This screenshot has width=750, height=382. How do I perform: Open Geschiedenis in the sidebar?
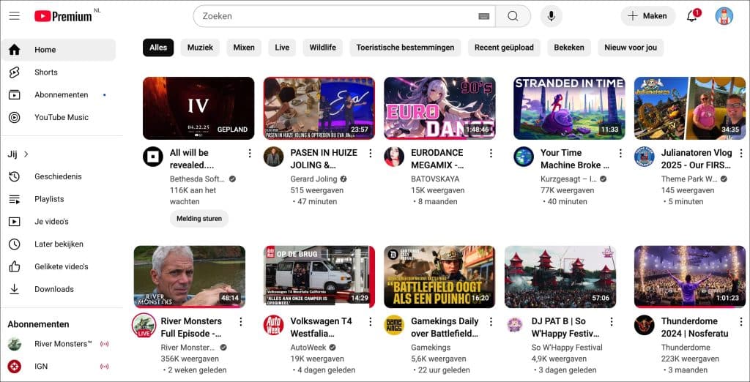[58, 176]
